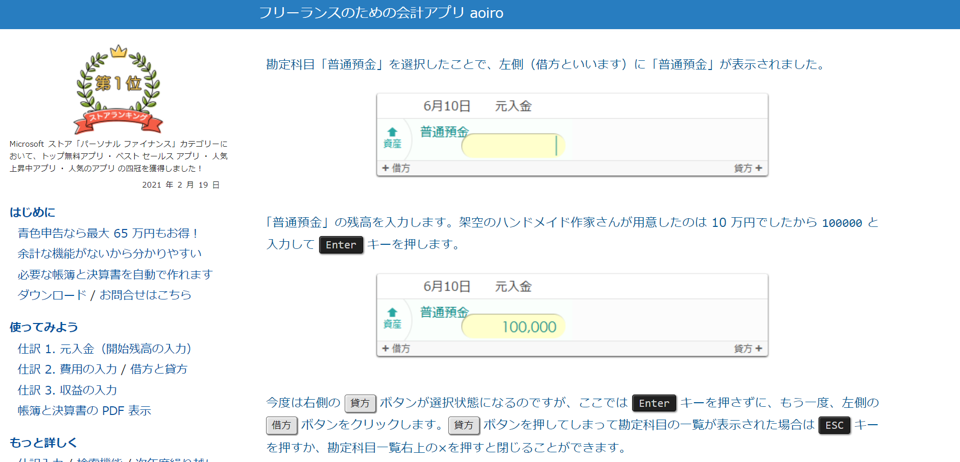
Task: Select the 資産 arrow icon in the empty journal entry
Action: click(393, 139)
